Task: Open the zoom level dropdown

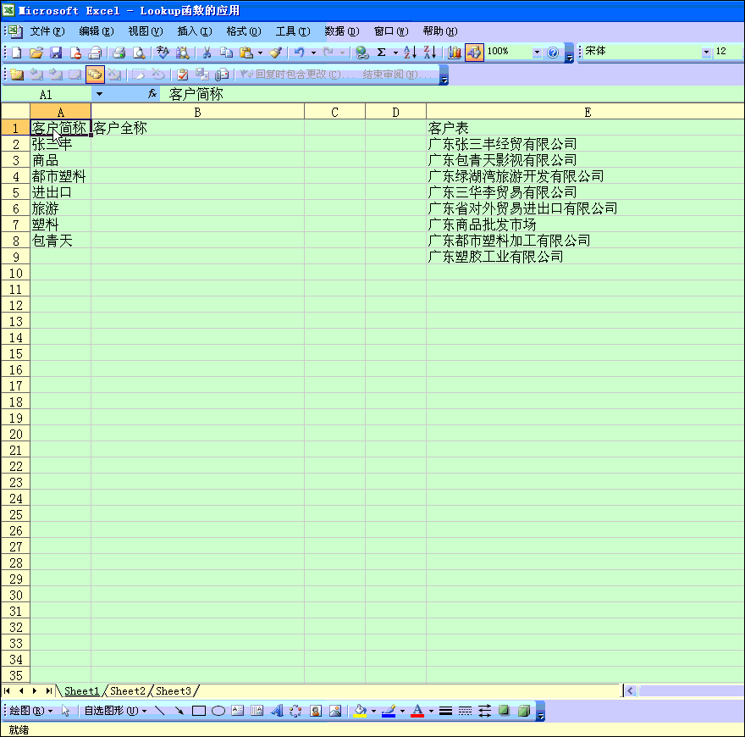Action: pyautogui.click(x=537, y=52)
